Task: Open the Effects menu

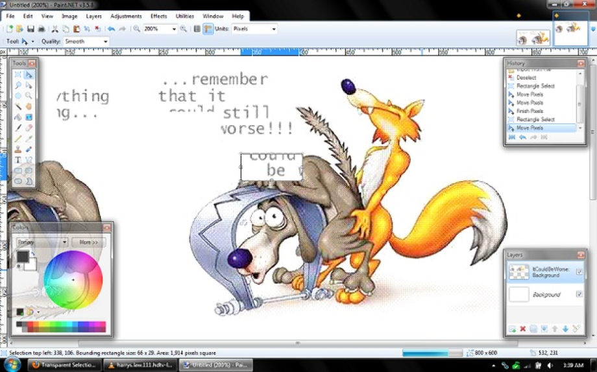Action: (x=158, y=16)
